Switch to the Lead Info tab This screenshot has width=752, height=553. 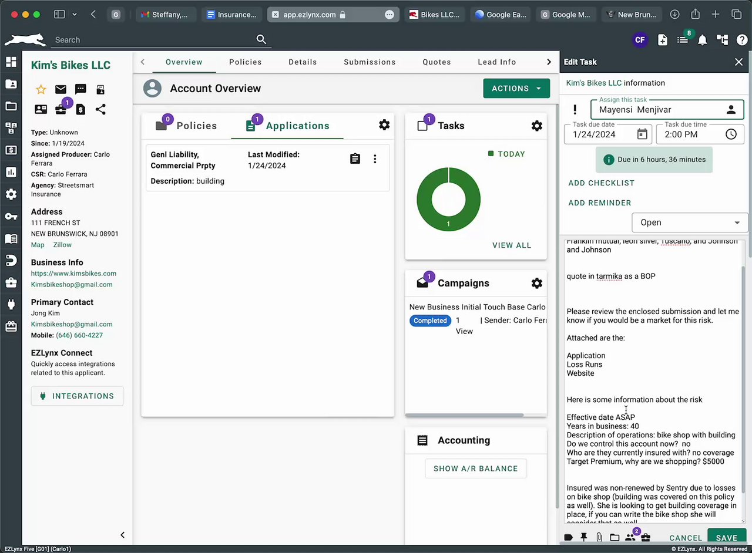click(497, 62)
